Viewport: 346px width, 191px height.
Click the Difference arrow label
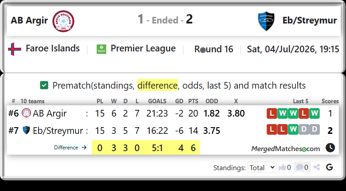(70, 147)
